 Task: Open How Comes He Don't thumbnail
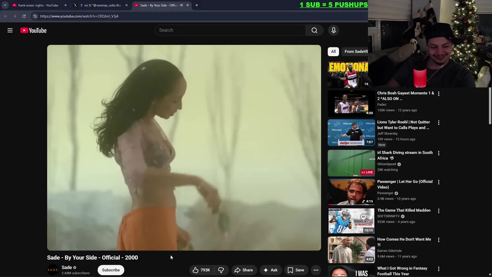(351, 250)
